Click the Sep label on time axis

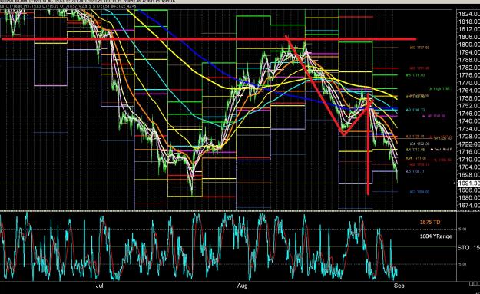(399, 286)
